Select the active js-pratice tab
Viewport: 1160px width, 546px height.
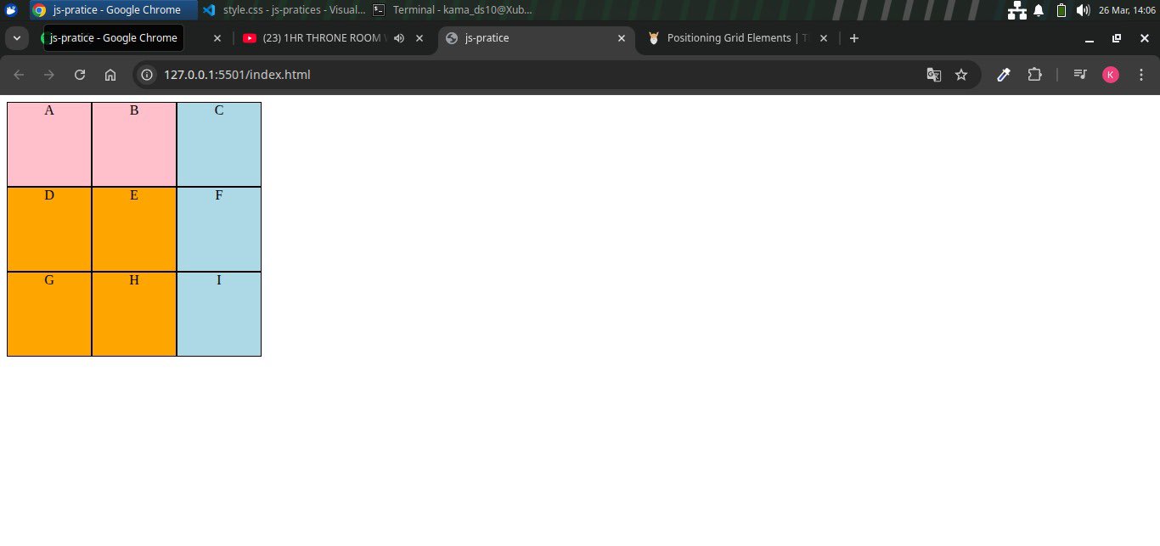[537, 38]
